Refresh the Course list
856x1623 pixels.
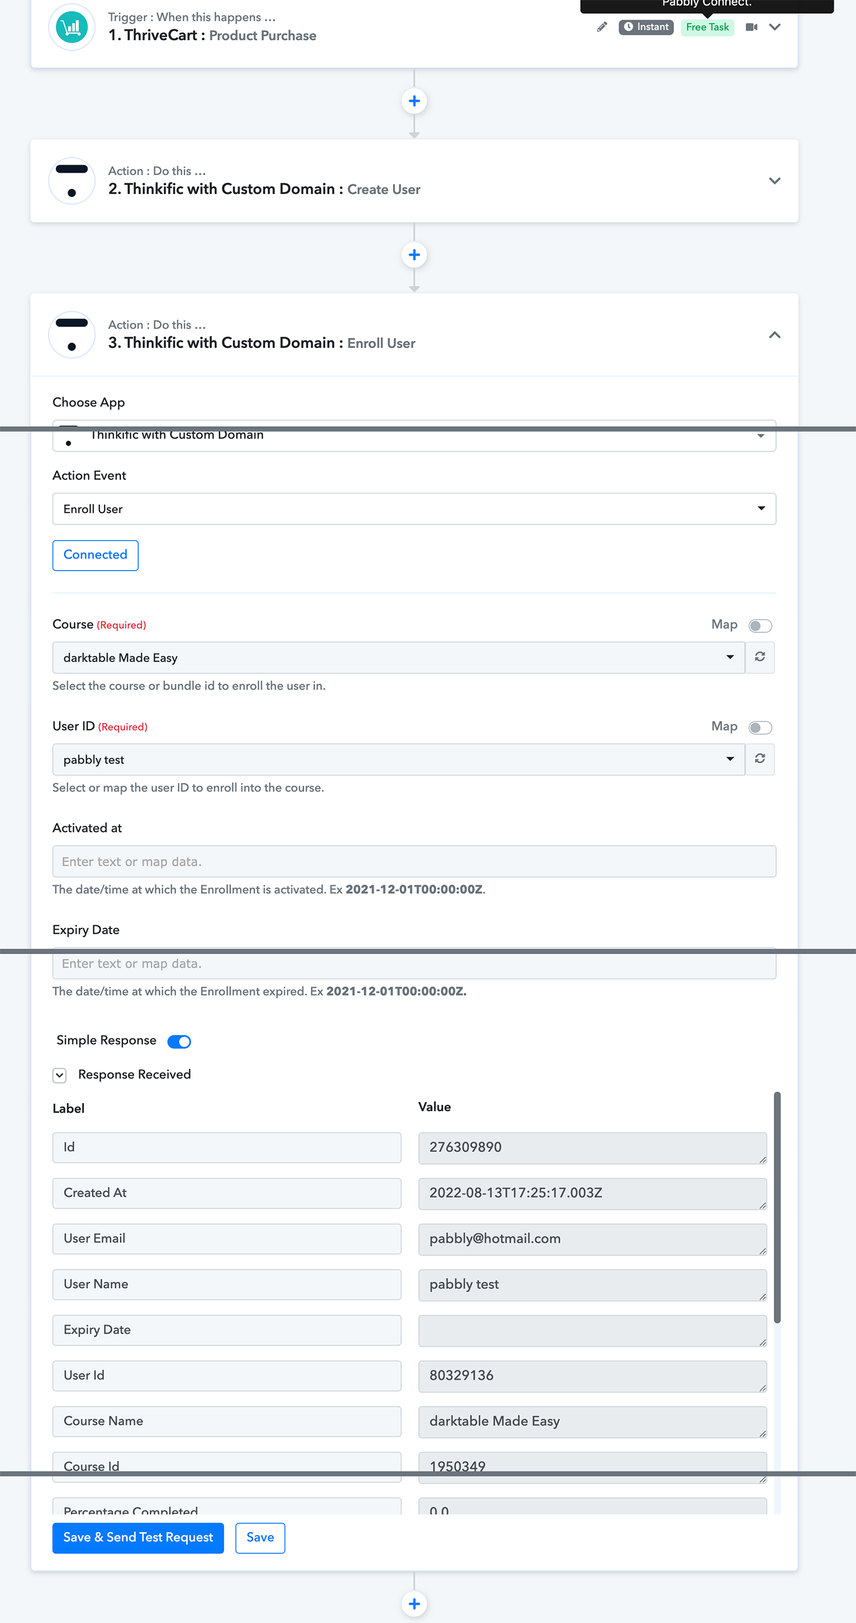[760, 657]
